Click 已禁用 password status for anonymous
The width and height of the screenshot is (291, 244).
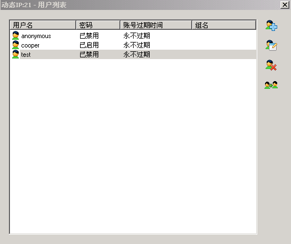pos(89,36)
